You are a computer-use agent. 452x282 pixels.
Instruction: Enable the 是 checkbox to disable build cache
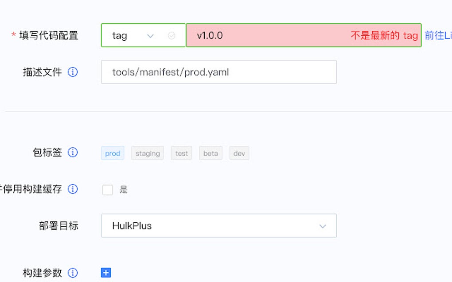107,189
